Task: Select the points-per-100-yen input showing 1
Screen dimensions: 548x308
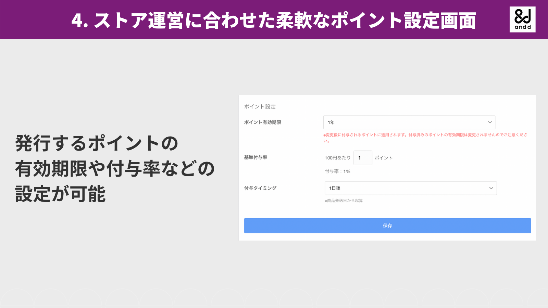Action: (x=363, y=158)
